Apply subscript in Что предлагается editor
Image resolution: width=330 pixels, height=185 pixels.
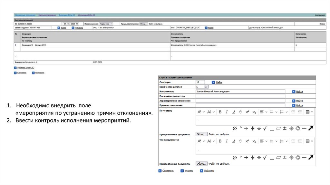click(254, 141)
